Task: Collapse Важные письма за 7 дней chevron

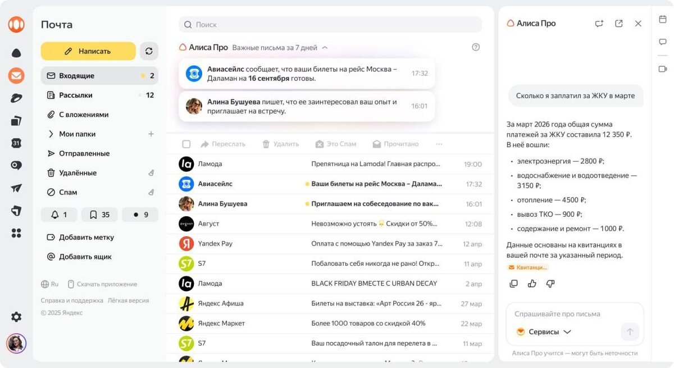Action: pyautogui.click(x=325, y=48)
